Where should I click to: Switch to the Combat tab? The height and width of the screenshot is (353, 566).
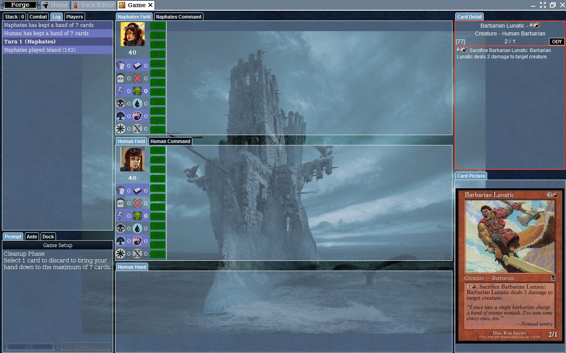[x=38, y=17]
